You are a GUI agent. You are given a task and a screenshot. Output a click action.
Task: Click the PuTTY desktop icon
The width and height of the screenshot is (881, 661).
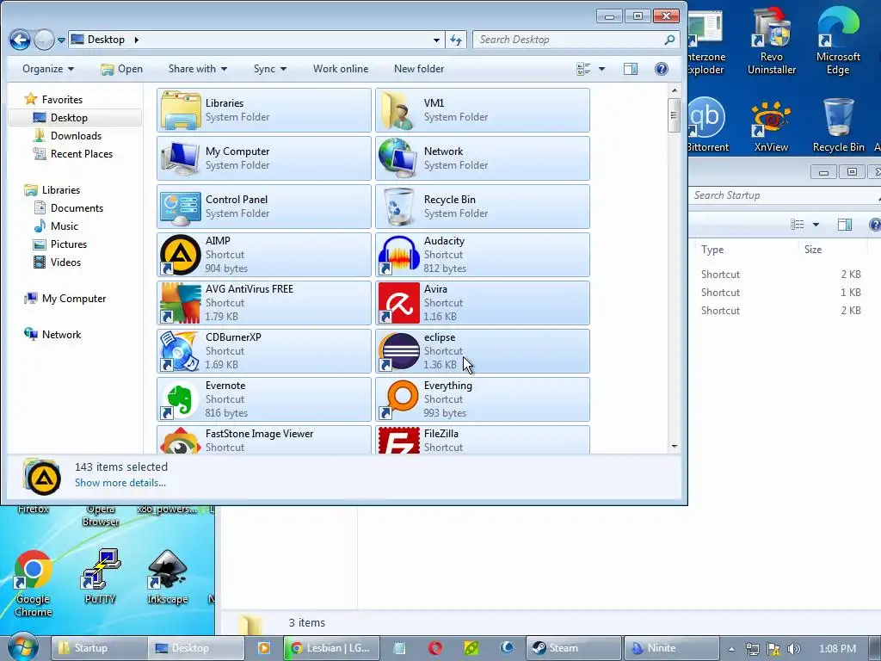100,576
